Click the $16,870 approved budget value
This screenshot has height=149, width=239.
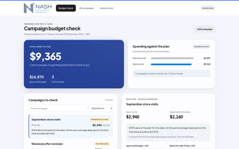point(37,77)
